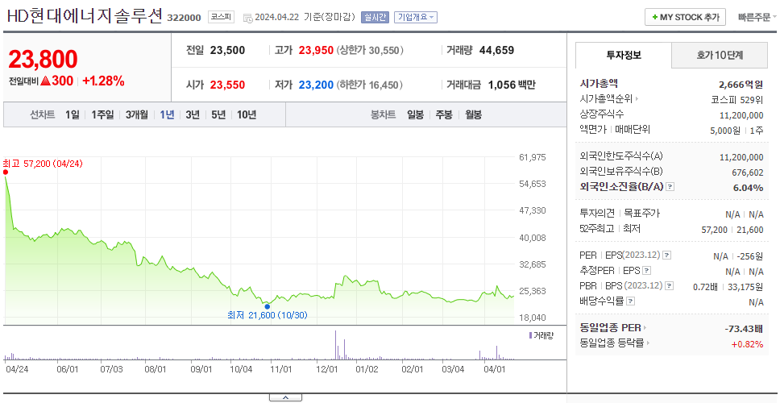
Task: Click the 동일업종 등락률 value +0.82%
Action: coord(747,344)
